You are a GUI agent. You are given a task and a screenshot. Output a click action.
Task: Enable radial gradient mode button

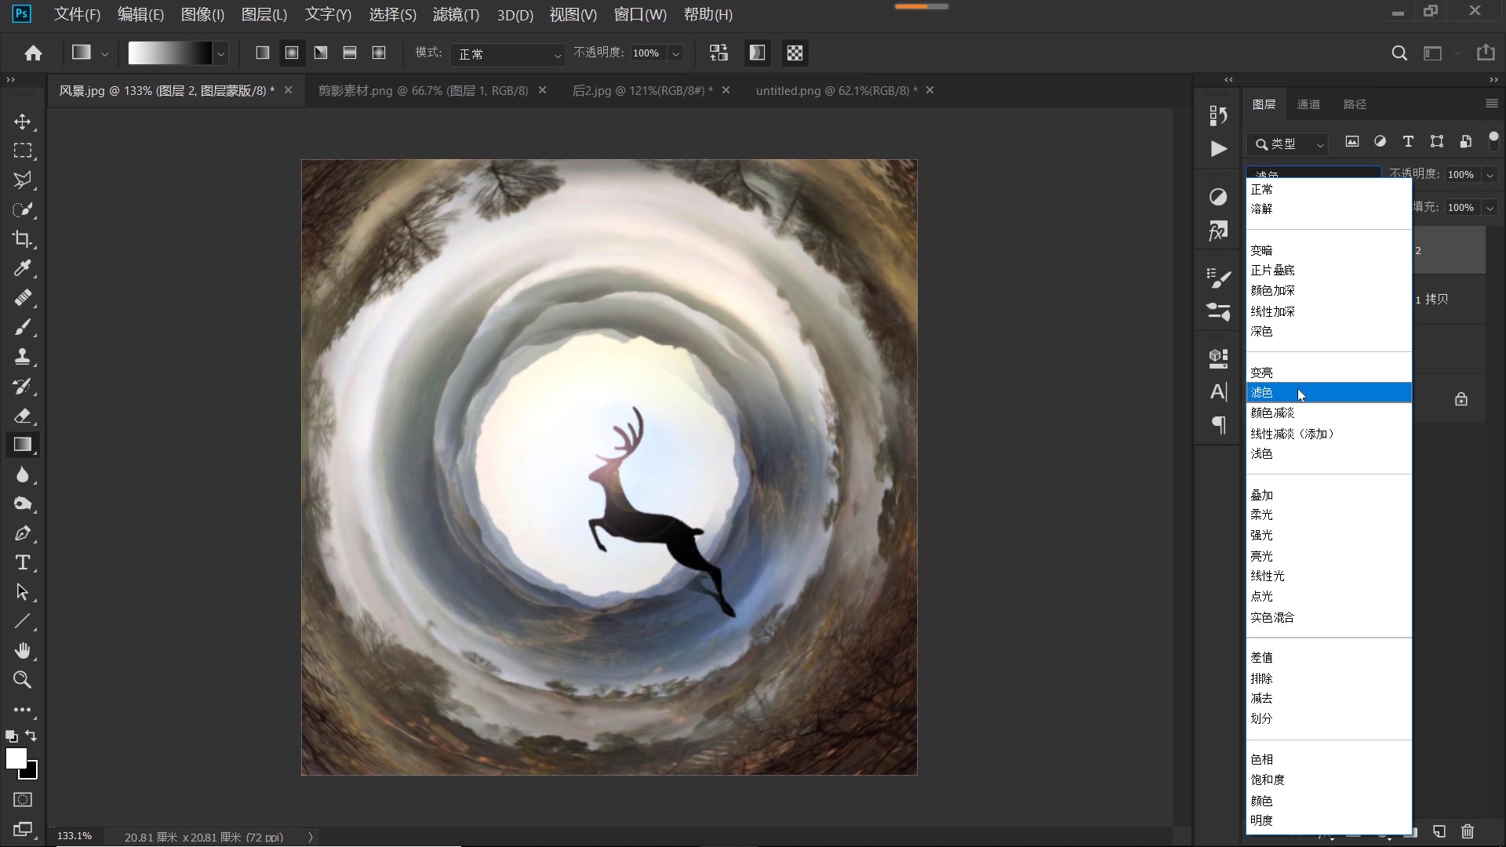[x=292, y=53]
